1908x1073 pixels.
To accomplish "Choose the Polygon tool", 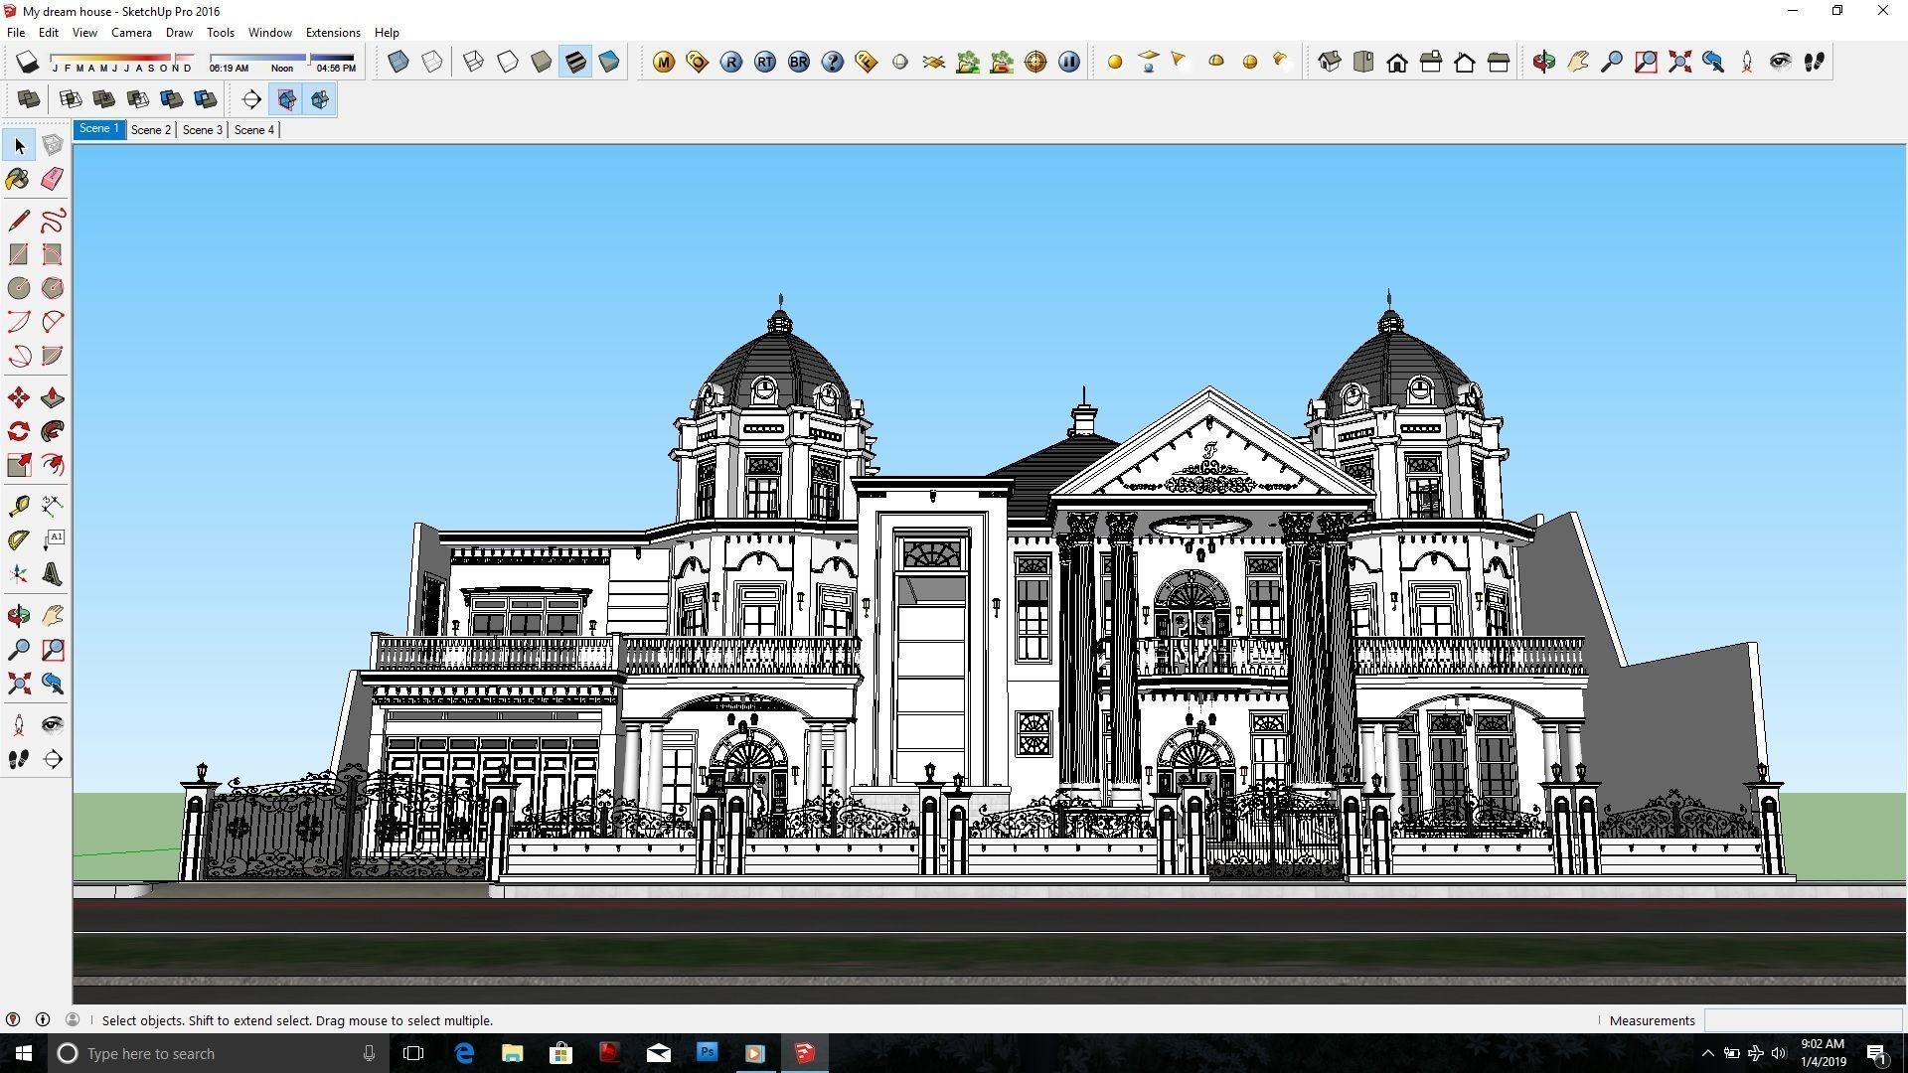I will pyautogui.click(x=53, y=288).
